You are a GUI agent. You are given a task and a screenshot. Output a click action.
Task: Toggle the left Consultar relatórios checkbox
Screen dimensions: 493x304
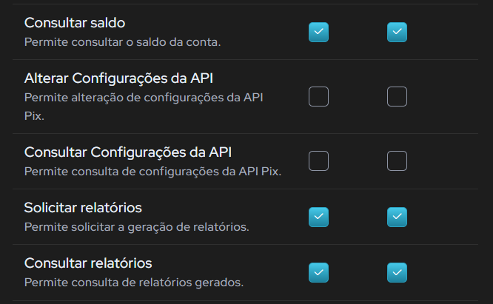point(318,273)
